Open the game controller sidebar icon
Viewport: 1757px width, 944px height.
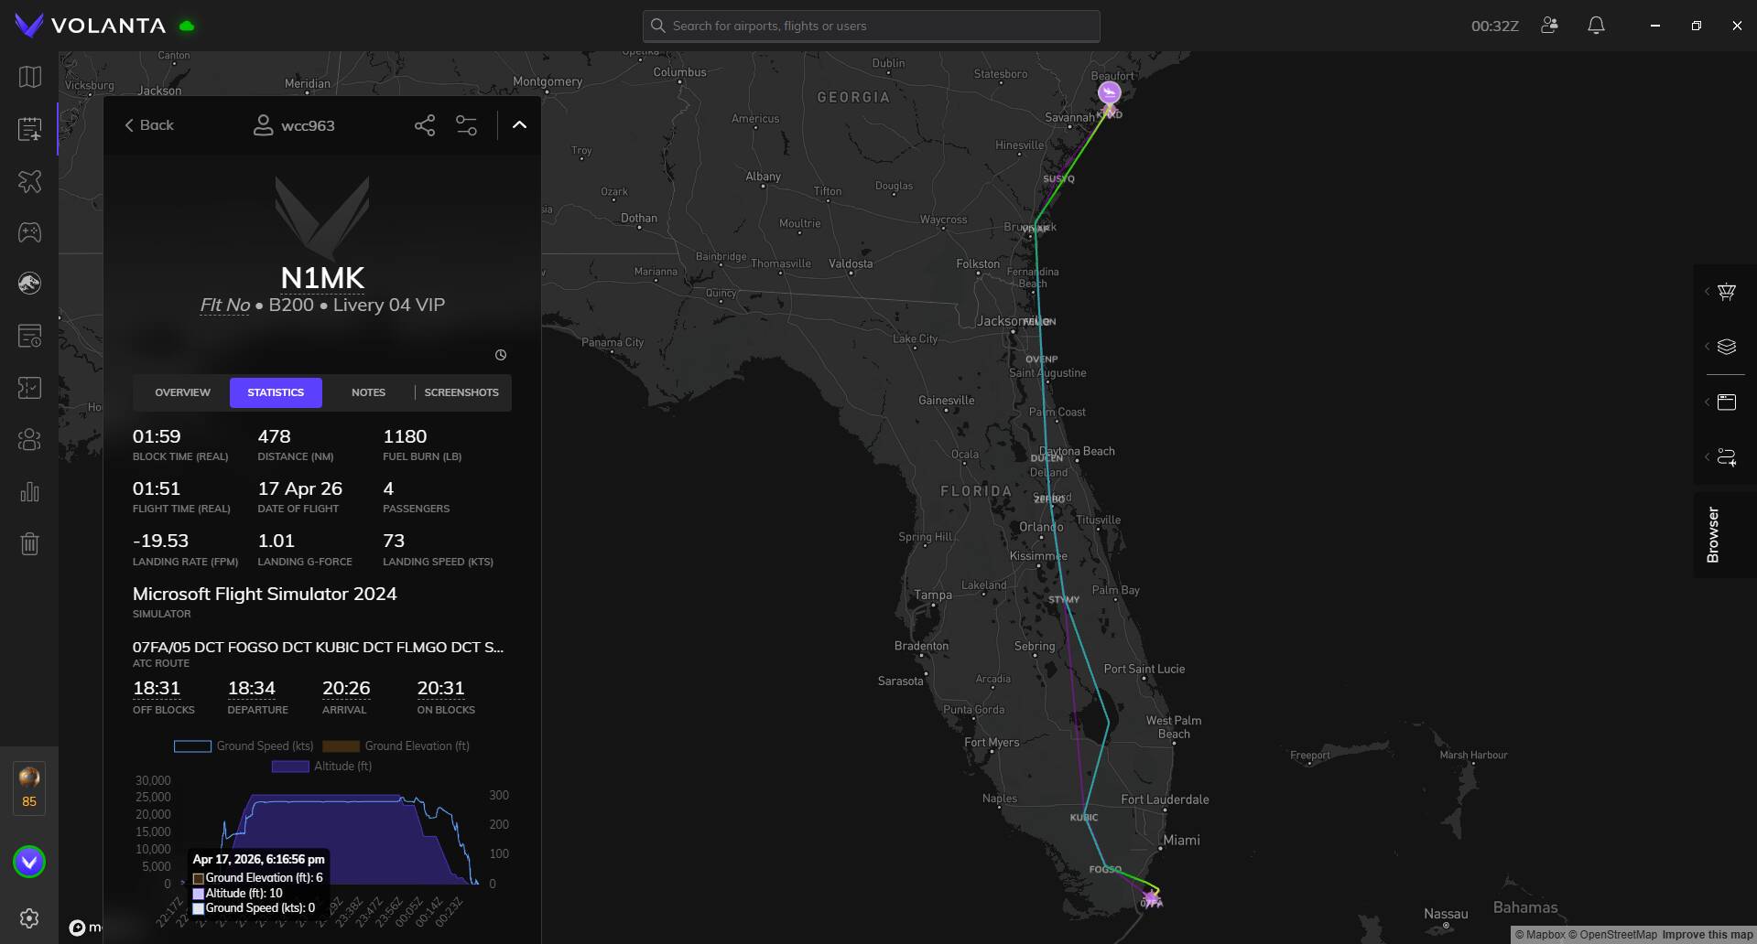point(29,232)
